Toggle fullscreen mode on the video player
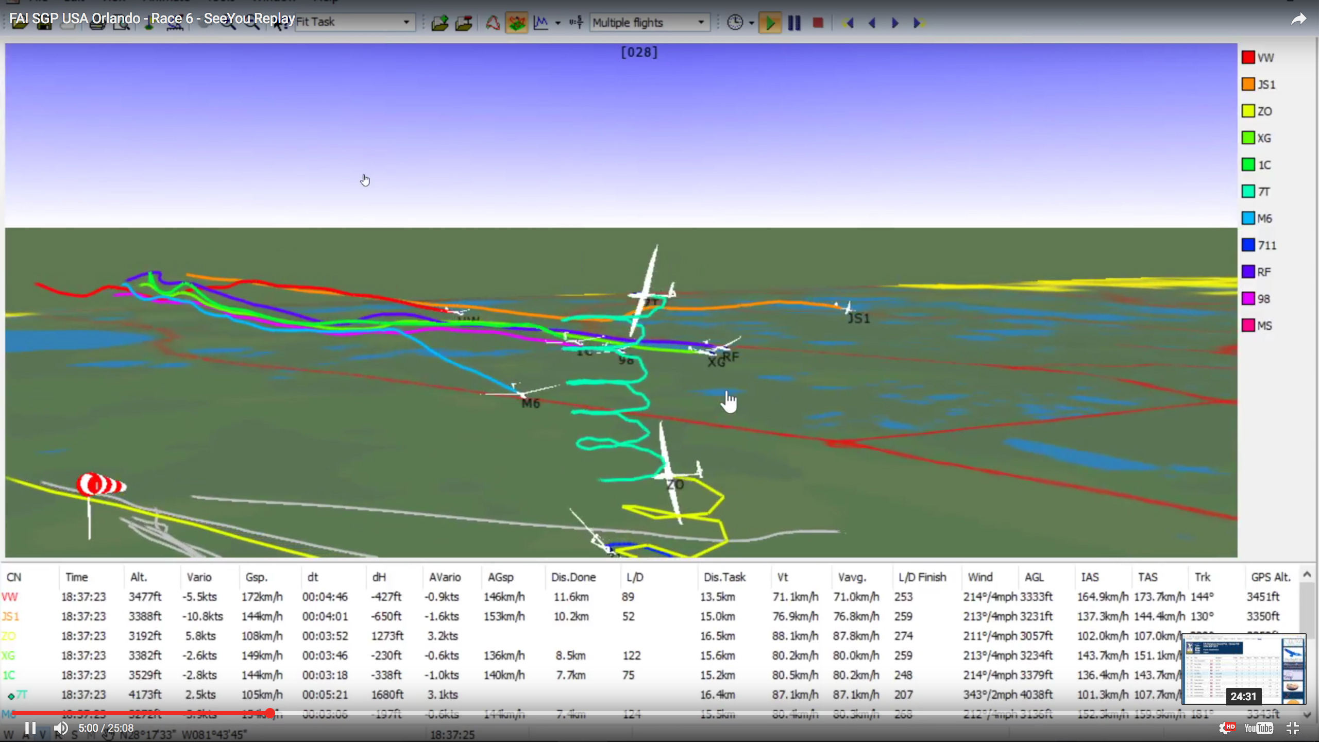 click(x=1293, y=728)
